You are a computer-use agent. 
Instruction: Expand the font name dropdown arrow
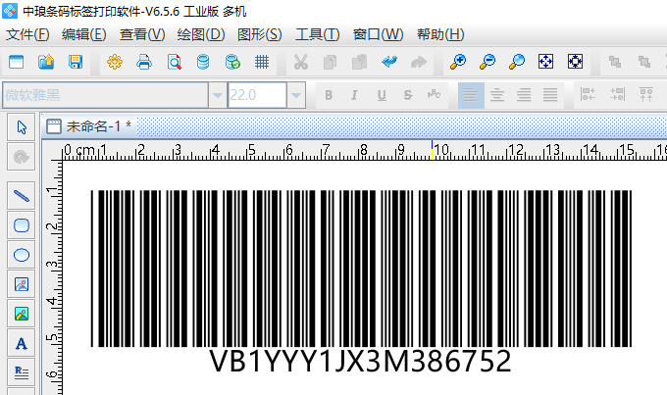[x=218, y=95]
